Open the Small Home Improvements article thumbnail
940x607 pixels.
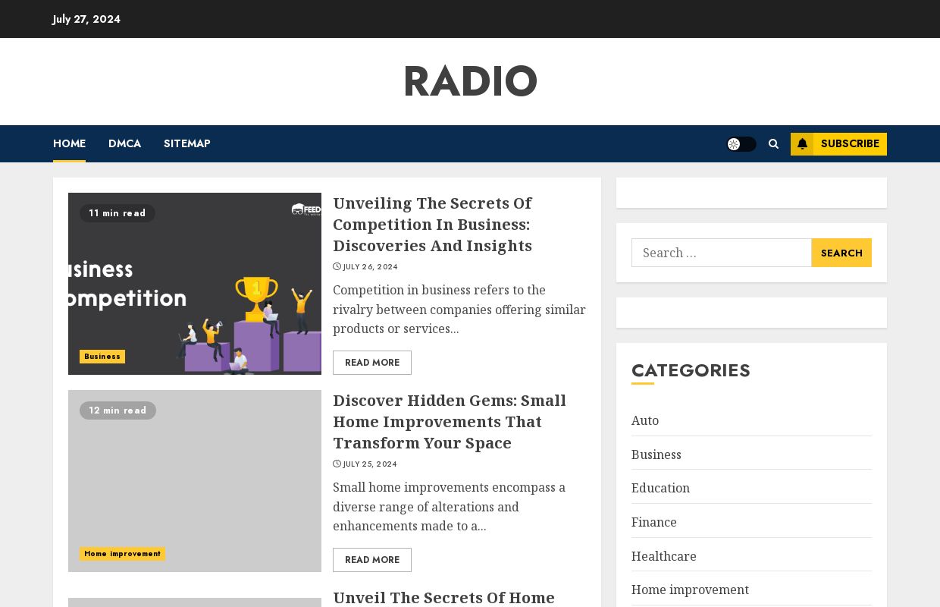point(195,481)
